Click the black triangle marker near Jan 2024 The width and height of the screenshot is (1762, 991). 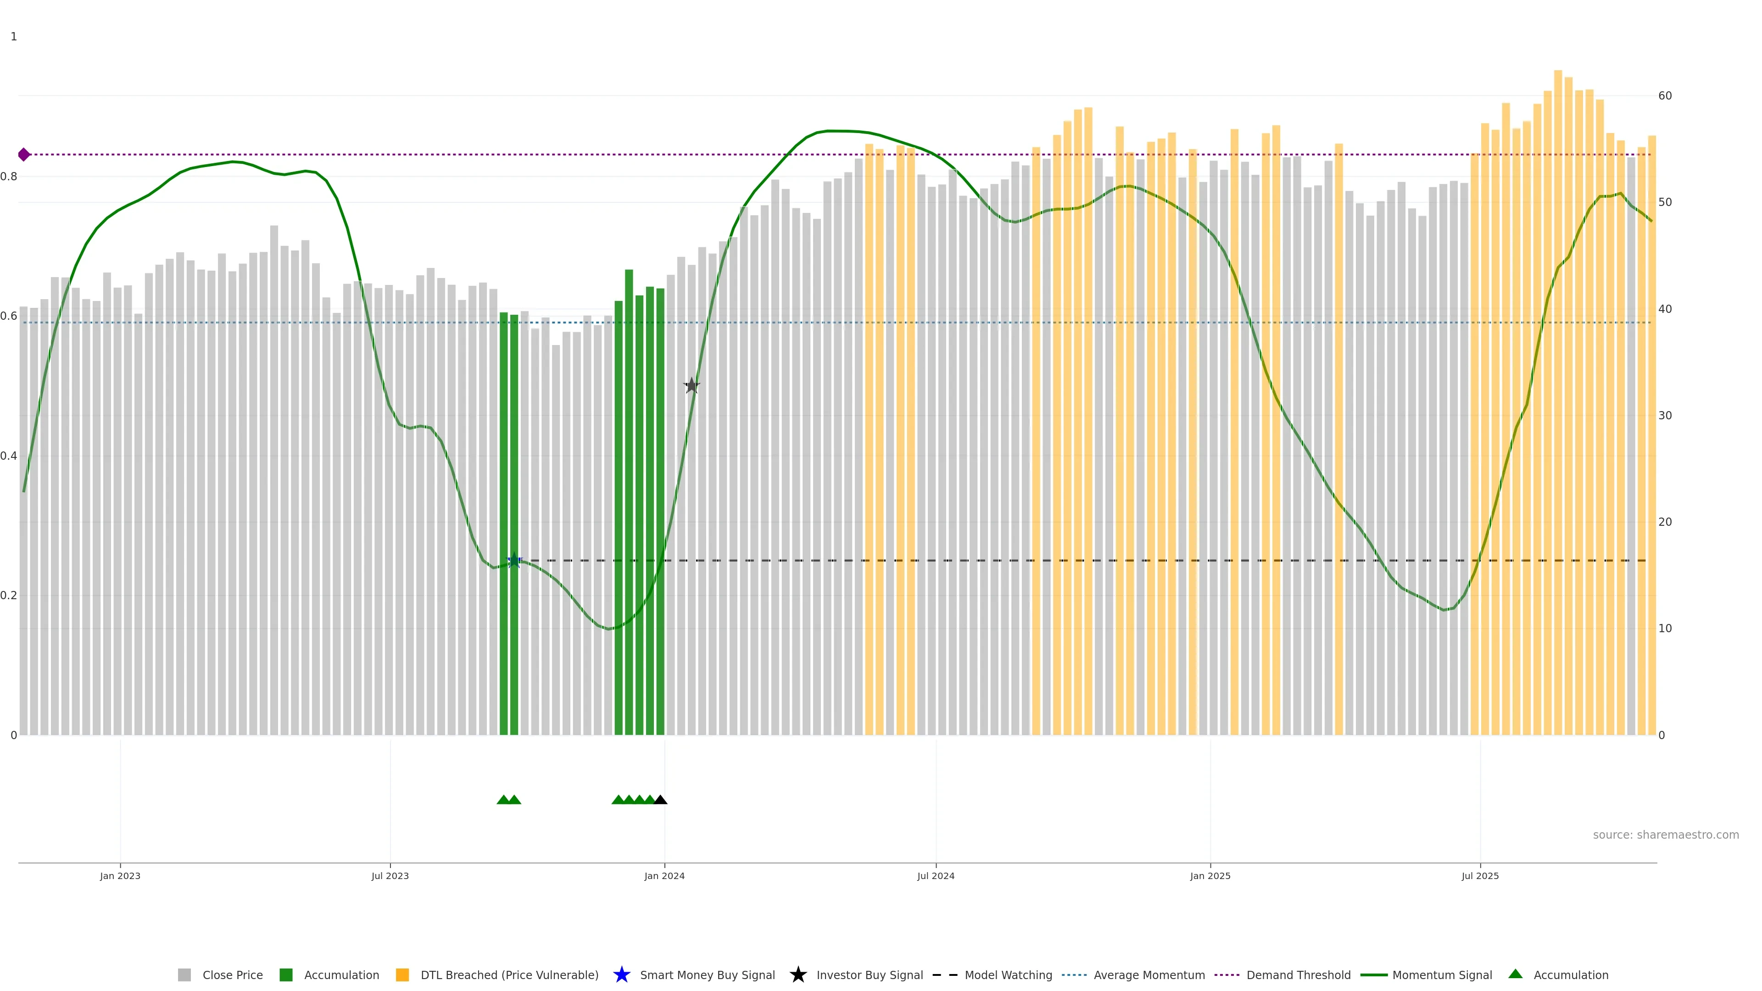click(660, 800)
